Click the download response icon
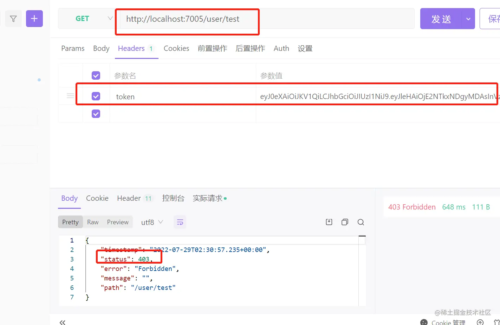The width and height of the screenshot is (500, 325). pos(329,222)
